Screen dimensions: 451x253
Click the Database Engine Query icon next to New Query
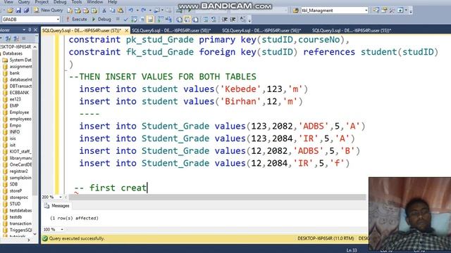tap(70, 11)
